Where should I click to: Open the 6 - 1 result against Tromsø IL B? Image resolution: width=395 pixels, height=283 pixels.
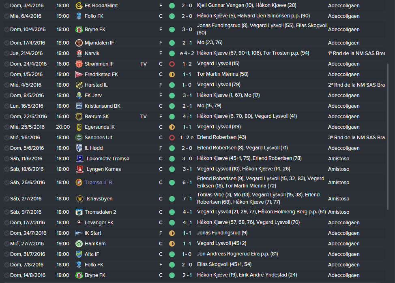tap(187, 182)
